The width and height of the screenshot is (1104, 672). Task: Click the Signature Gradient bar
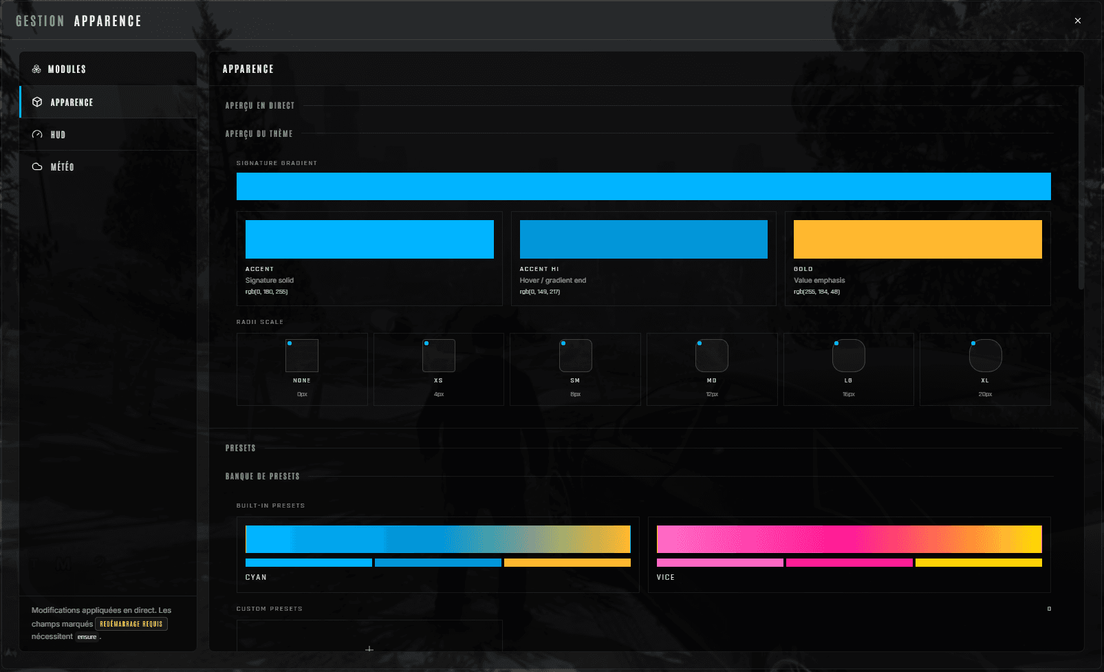(644, 186)
